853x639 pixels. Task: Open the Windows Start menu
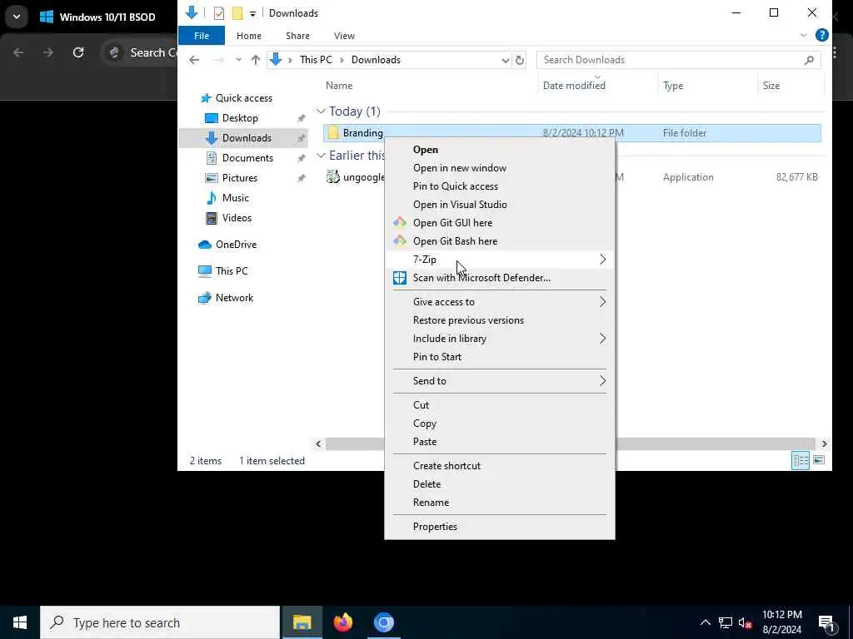pyautogui.click(x=20, y=622)
